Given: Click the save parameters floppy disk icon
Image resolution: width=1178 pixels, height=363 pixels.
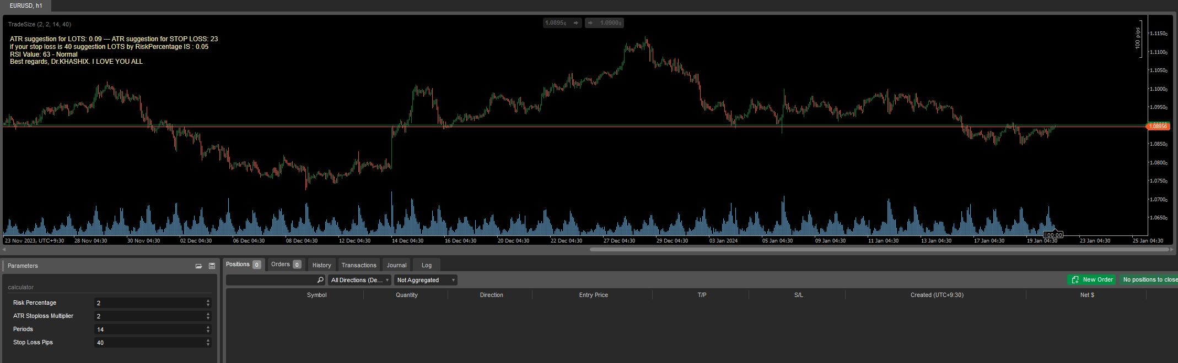Looking at the screenshot, I should coord(212,266).
